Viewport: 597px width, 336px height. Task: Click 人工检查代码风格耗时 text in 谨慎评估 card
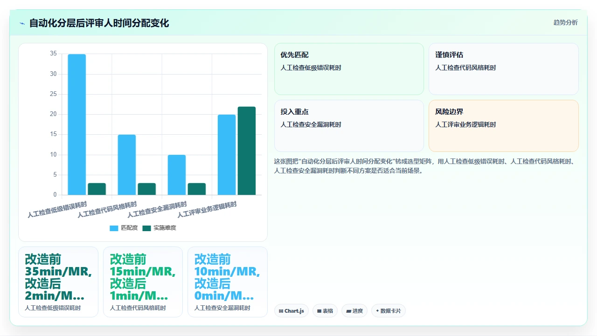[x=465, y=68]
